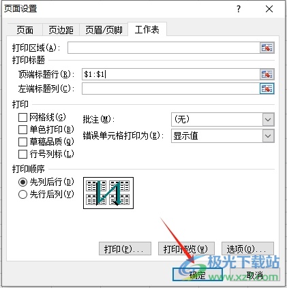Expand the 错误单元格打印为 dropdown

[268, 136]
